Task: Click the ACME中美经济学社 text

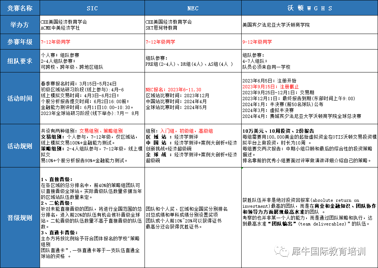Action: pyautogui.click(x=60, y=28)
